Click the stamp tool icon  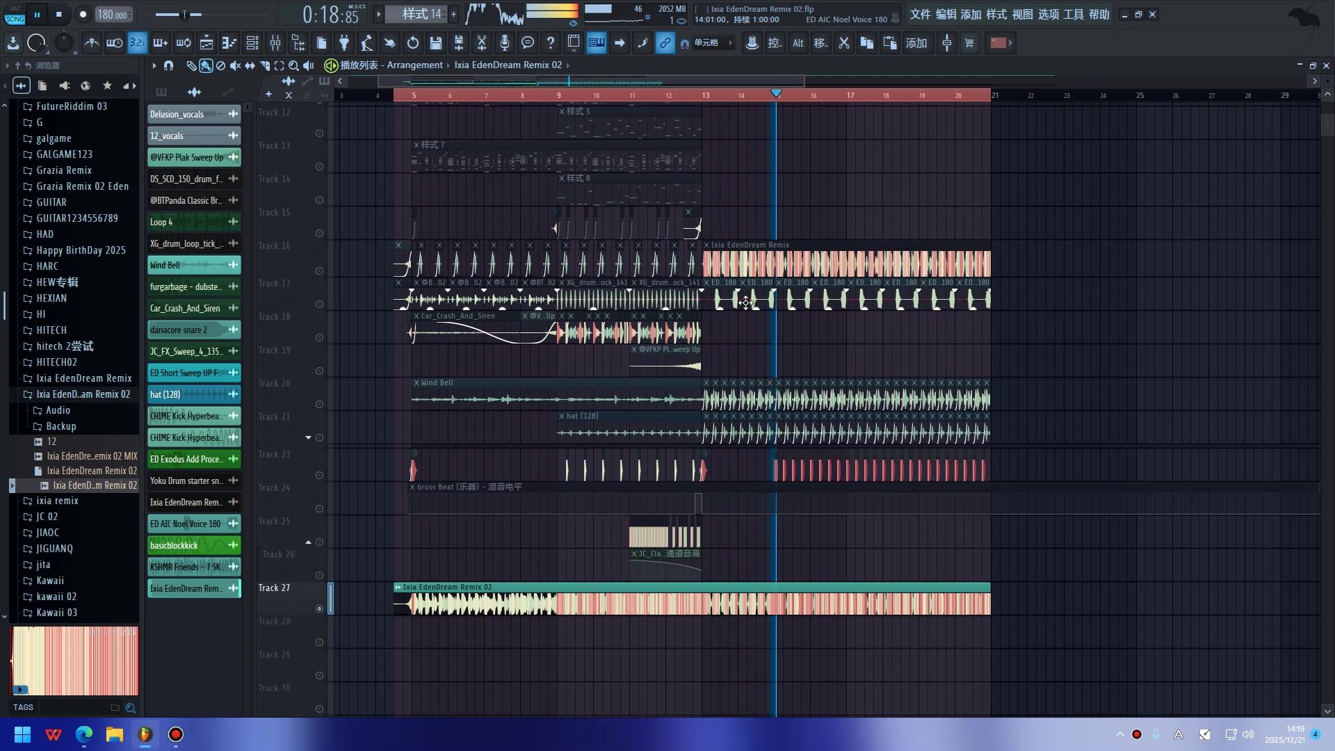click(x=752, y=43)
